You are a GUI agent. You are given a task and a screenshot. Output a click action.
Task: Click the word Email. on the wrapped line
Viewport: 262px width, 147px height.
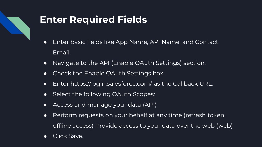62,53
